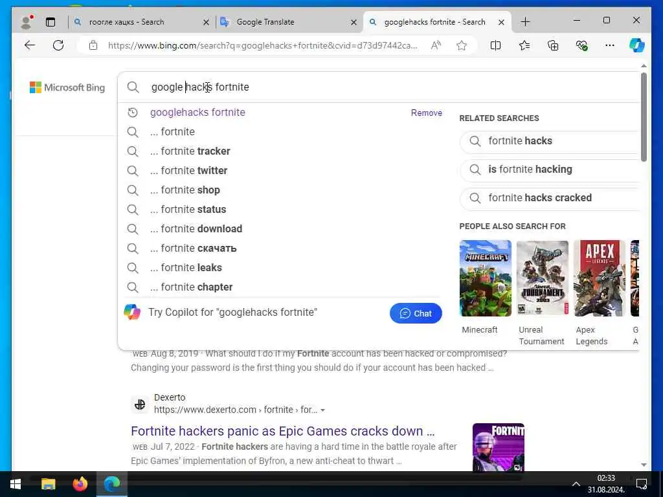Show hidden system tray icons

pyautogui.click(x=576, y=484)
